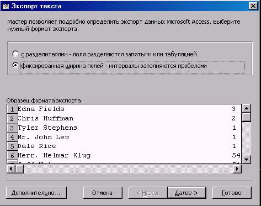Select the delimited fields radio option
Screen dimensions: 261x206
[15, 54]
